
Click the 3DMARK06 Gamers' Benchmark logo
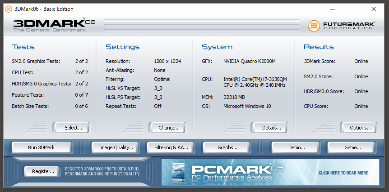[54, 25]
